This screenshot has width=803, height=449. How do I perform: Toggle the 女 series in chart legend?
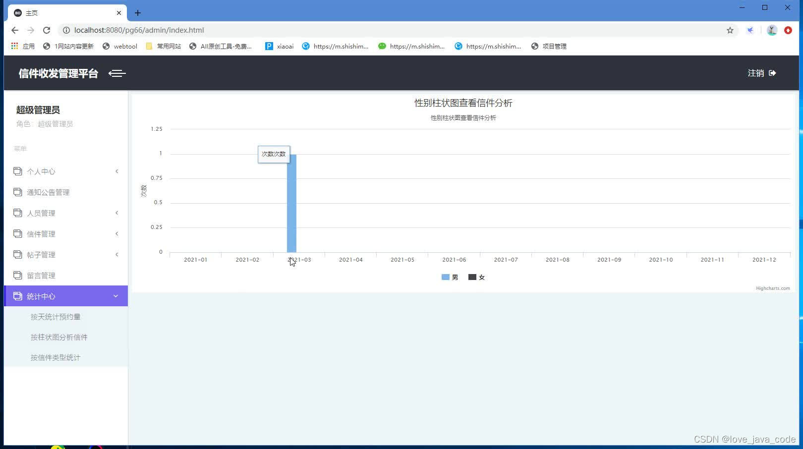477,277
